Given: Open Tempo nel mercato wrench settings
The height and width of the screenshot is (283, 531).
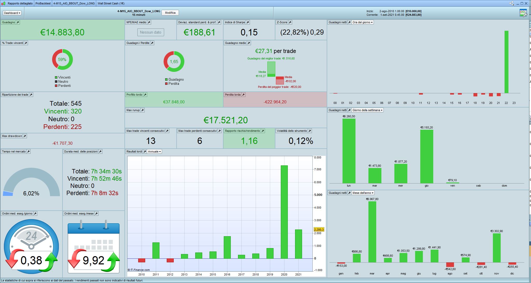Looking at the screenshot, I should point(29,151).
